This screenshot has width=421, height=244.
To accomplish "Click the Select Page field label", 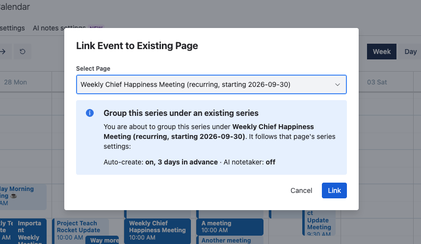I will (x=93, y=69).
